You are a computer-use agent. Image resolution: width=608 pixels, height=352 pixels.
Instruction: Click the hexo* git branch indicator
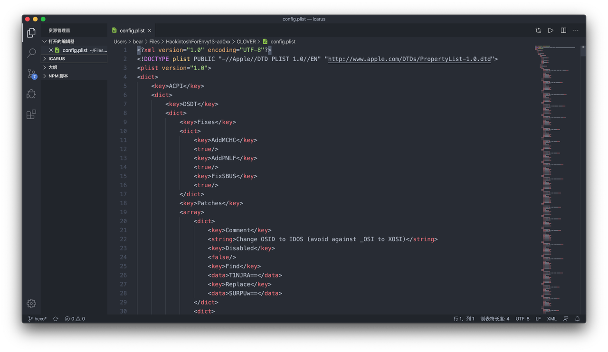pos(37,319)
